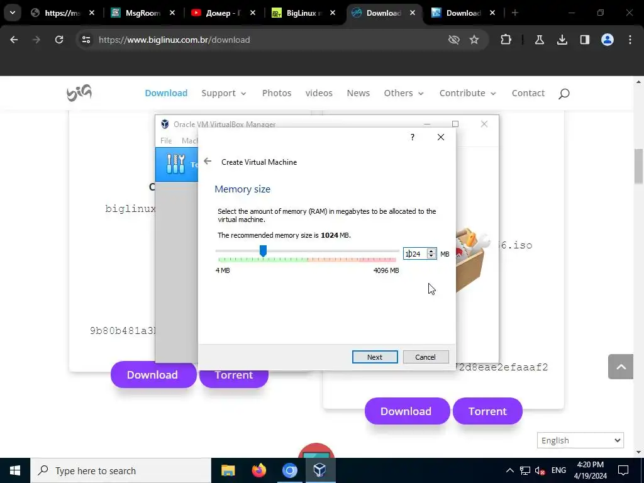Close the MsgRoom tab
This screenshot has width=644, height=483.
(172, 13)
